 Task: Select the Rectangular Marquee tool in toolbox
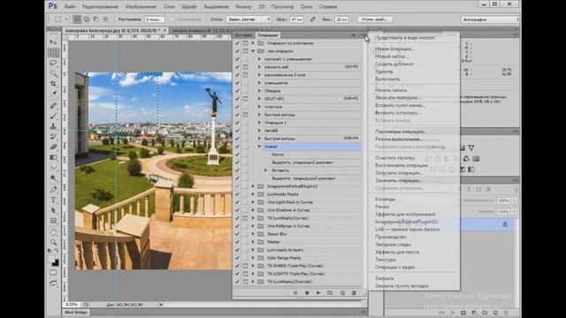(x=53, y=53)
